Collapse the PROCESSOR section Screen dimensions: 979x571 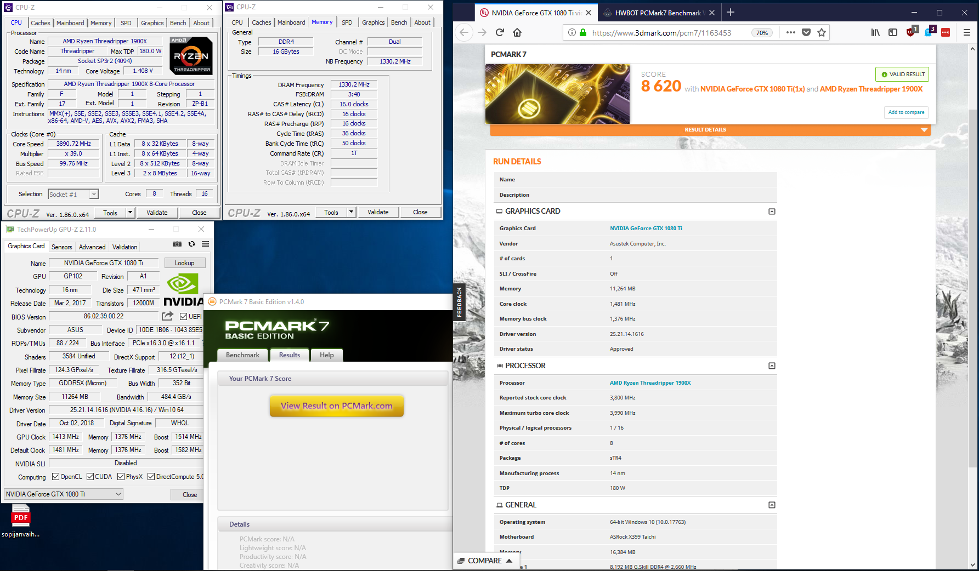pos(772,366)
